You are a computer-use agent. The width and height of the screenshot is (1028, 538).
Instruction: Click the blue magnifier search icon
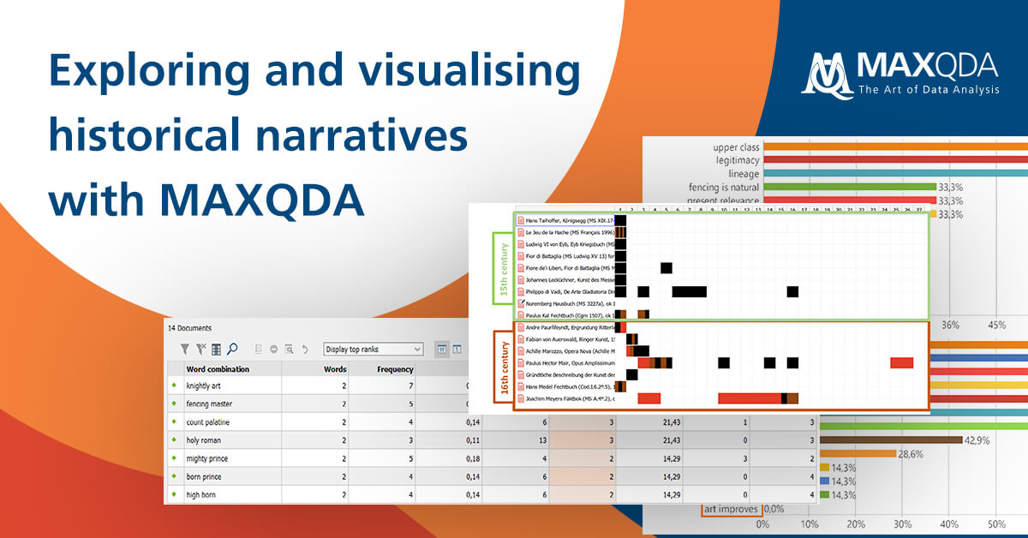tap(232, 349)
